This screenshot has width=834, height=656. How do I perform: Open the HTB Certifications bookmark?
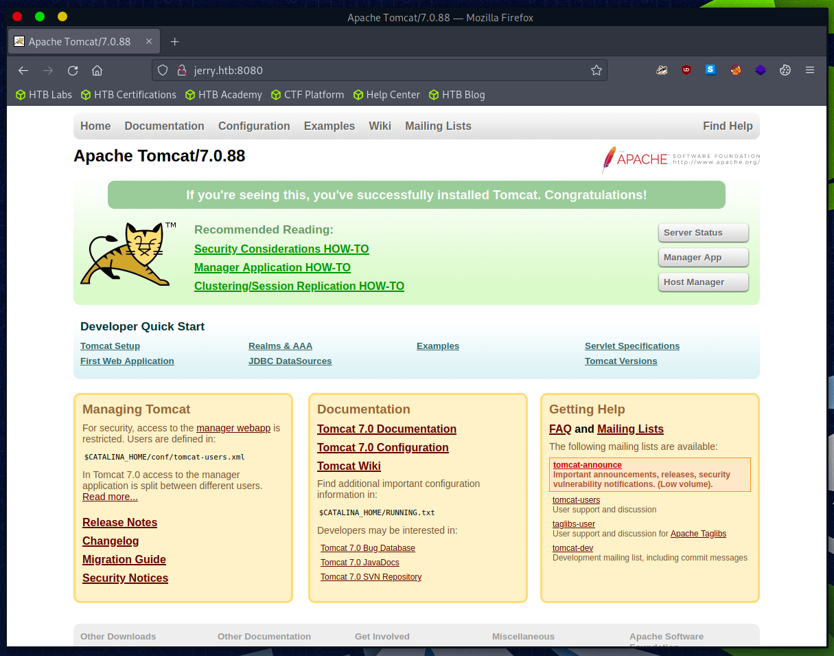128,95
